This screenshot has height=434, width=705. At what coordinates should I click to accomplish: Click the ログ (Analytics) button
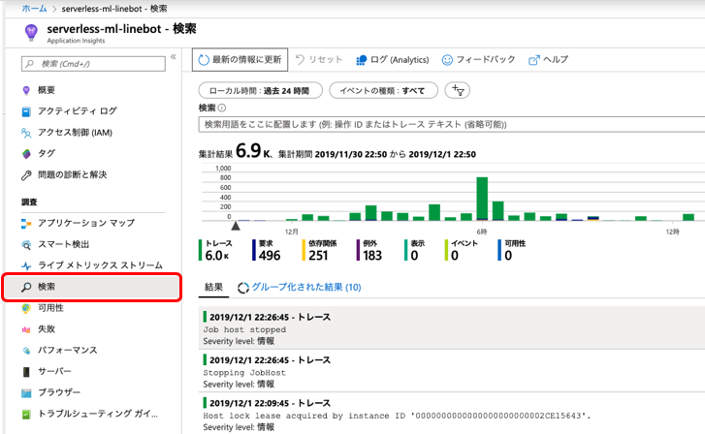pyautogui.click(x=393, y=60)
